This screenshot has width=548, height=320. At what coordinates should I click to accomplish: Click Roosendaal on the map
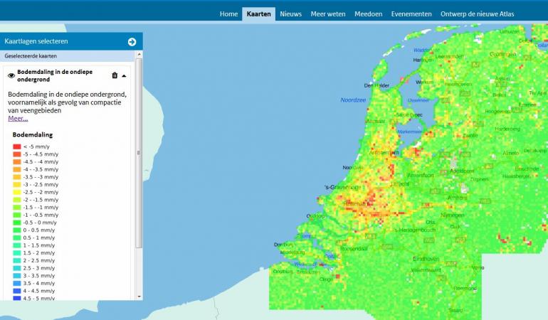pyautogui.click(x=354, y=249)
